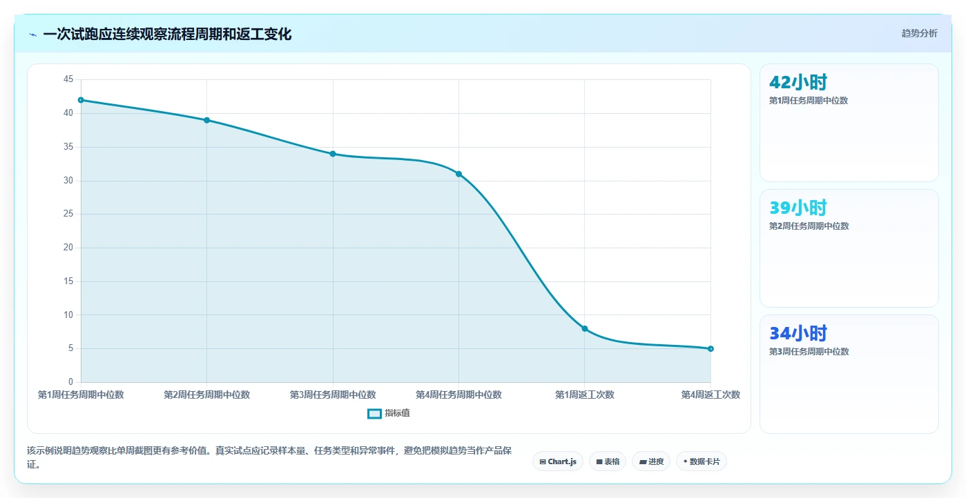Click y-axis tick label 25
The height and width of the screenshot is (498, 966).
click(68, 214)
